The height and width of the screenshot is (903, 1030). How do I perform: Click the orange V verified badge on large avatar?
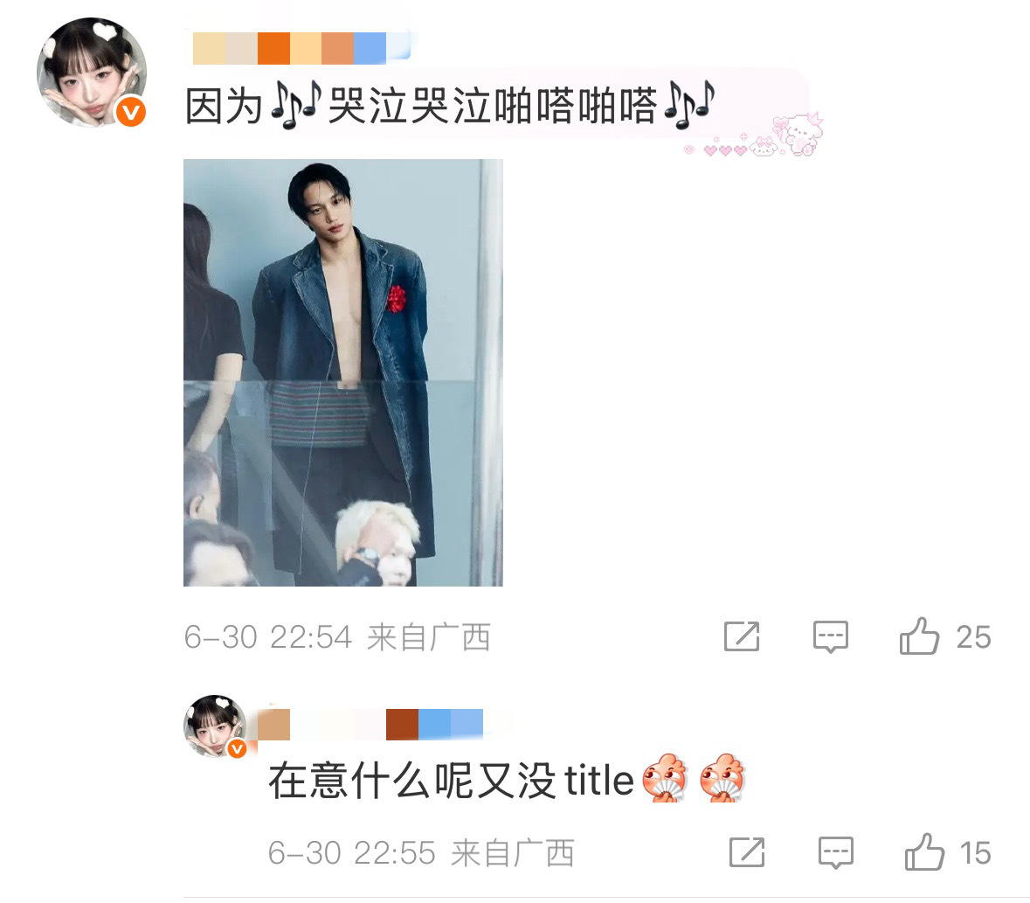(x=131, y=113)
